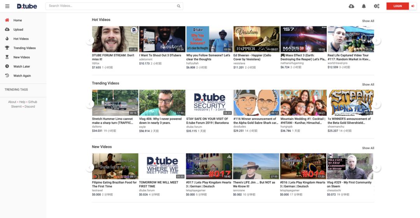Open Steam Monsters winner announcement thumbnail
Image resolution: width=420 pixels, height=218 pixels.
tap(351, 103)
